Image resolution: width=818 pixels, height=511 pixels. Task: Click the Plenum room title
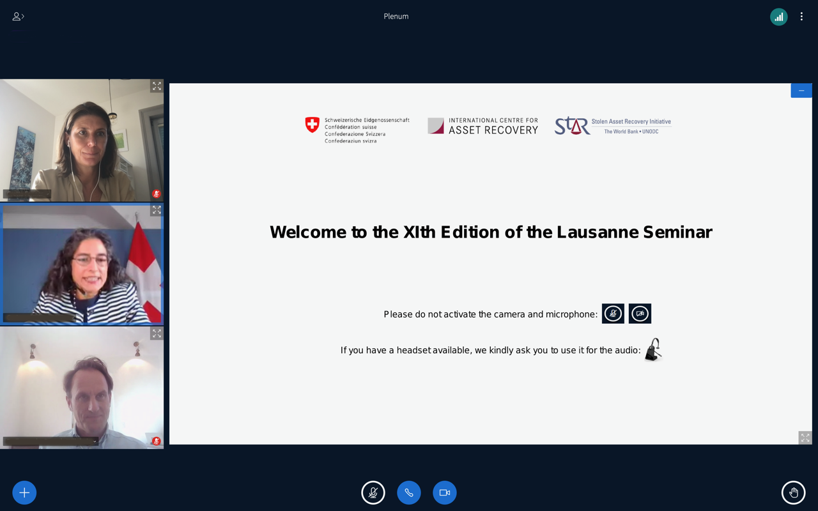(396, 16)
